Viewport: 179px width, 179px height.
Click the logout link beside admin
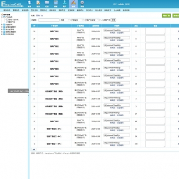coord(128,4)
